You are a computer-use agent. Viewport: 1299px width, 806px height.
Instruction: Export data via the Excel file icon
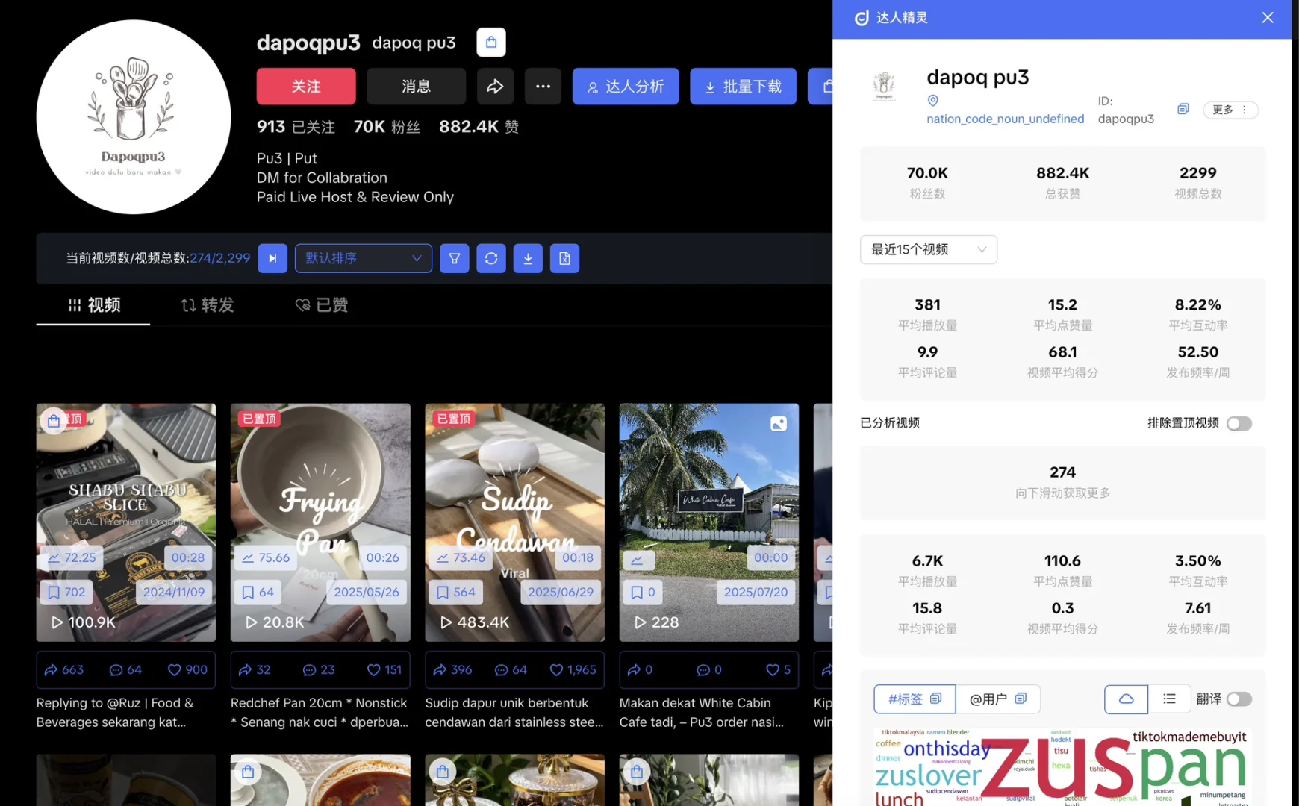pyautogui.click(x=564, y=258)
